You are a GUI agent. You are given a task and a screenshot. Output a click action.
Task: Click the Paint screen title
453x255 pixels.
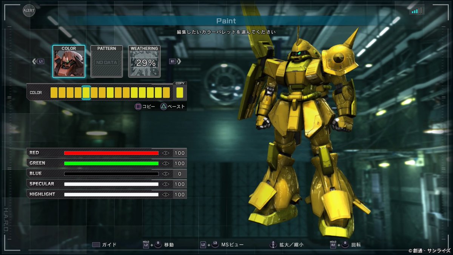point(226,21)
